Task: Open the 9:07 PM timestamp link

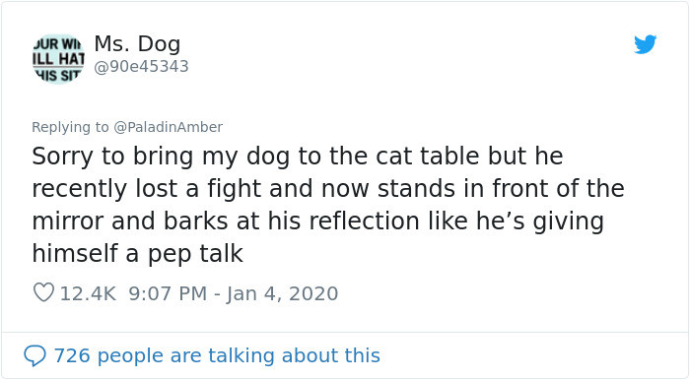Action: [x=168, y=293]
